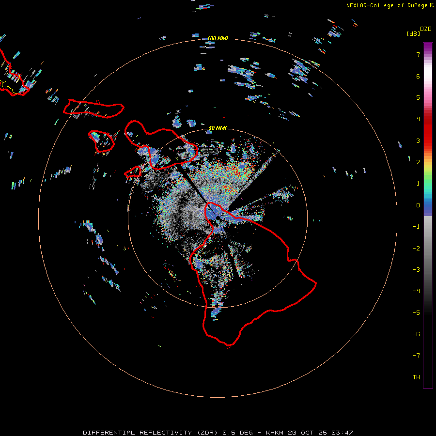This screenshot has width=436, height=436.
Task: Click the DZD legend title
Action: pyautogui.click(x=426, y=29)
